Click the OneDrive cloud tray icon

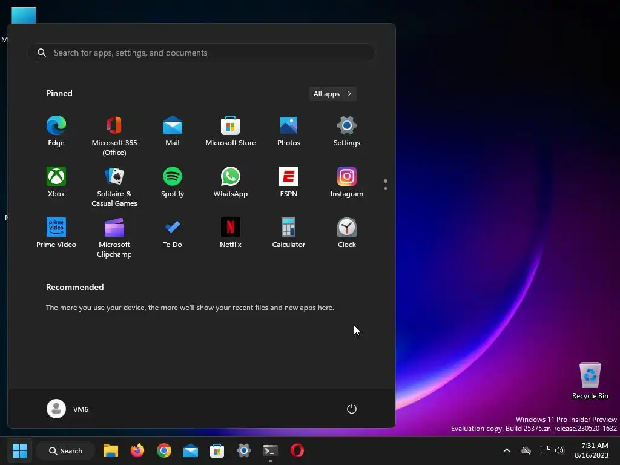click(x=526, y=450)
